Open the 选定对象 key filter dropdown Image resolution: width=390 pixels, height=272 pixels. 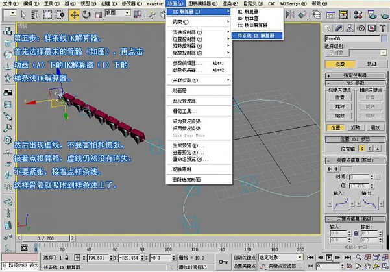coord(280,257)
